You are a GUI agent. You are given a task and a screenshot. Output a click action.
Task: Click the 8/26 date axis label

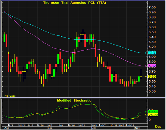coord(41,126)
